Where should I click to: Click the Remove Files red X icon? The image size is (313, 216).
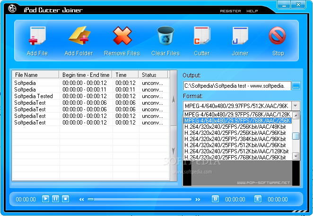coord(122,36)
